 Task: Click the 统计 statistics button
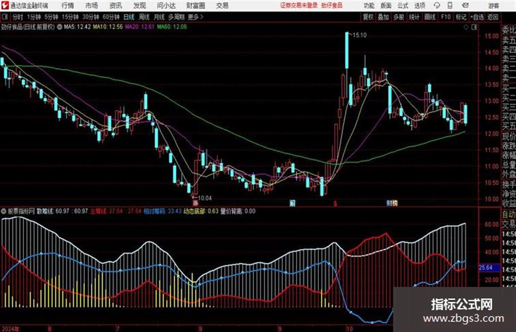click(414, 17)
